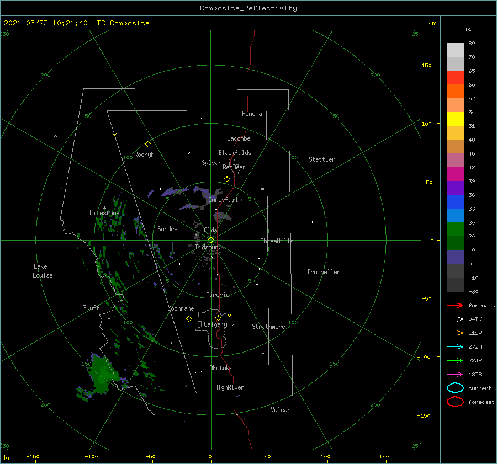Click the Sylvan label on map
Viewport: 497px width, 464px height.
(212, 163)
